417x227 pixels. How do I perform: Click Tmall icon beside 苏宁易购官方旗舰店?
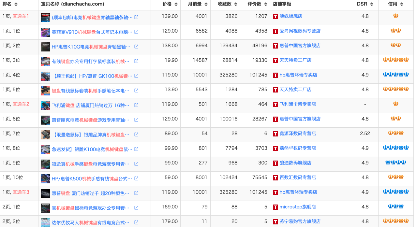(x=276, y=222)
